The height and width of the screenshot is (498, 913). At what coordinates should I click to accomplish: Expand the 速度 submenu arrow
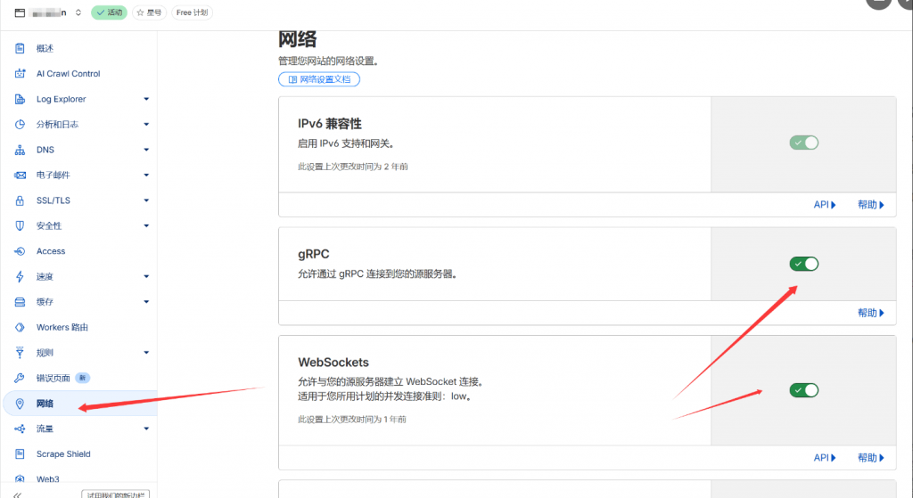coord(146,276)
